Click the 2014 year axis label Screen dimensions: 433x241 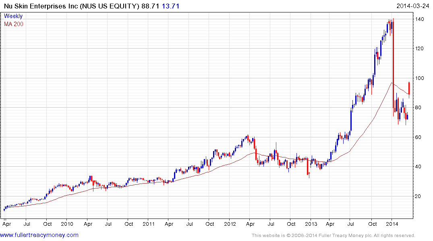click(392, 224)
